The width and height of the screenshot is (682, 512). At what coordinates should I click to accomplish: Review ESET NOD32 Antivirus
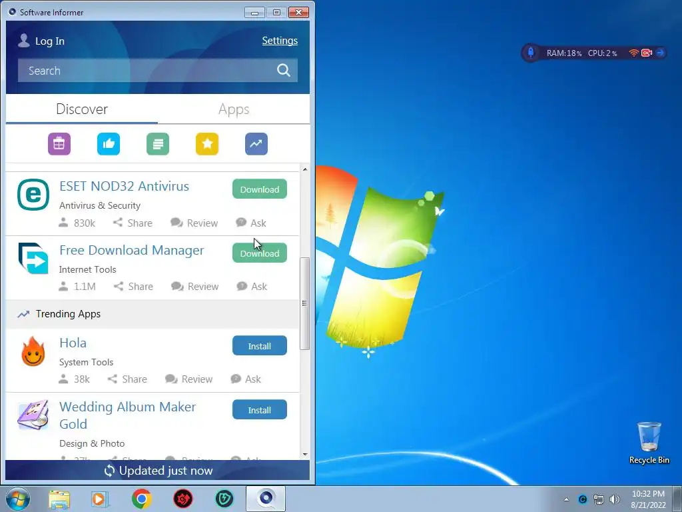pyautogui.click(x=194, y=223)
